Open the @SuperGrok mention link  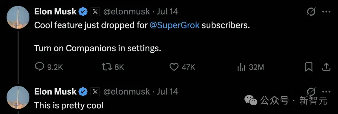174,25
